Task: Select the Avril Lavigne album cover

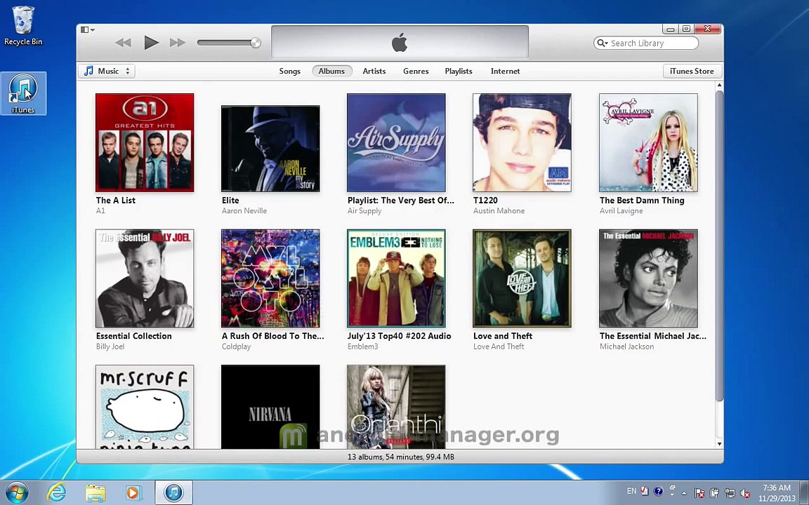Action: click(649, 143)
